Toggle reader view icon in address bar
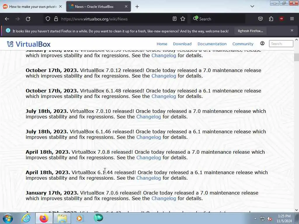The image size is (299, 224). pos(175,19)
